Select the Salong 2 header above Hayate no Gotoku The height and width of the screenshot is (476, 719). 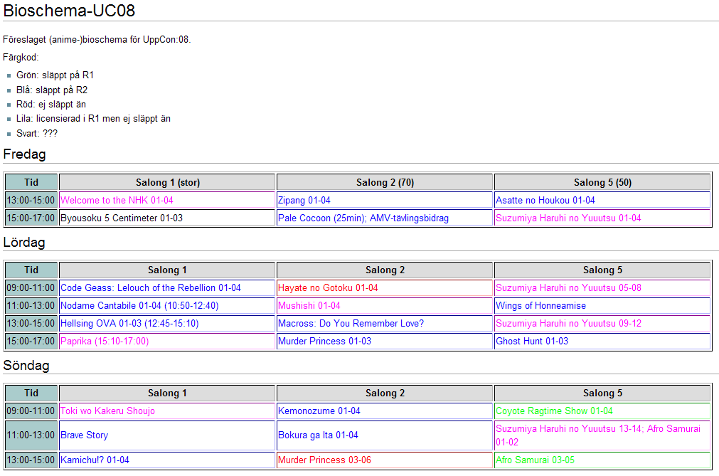click(x=385, y=270)
